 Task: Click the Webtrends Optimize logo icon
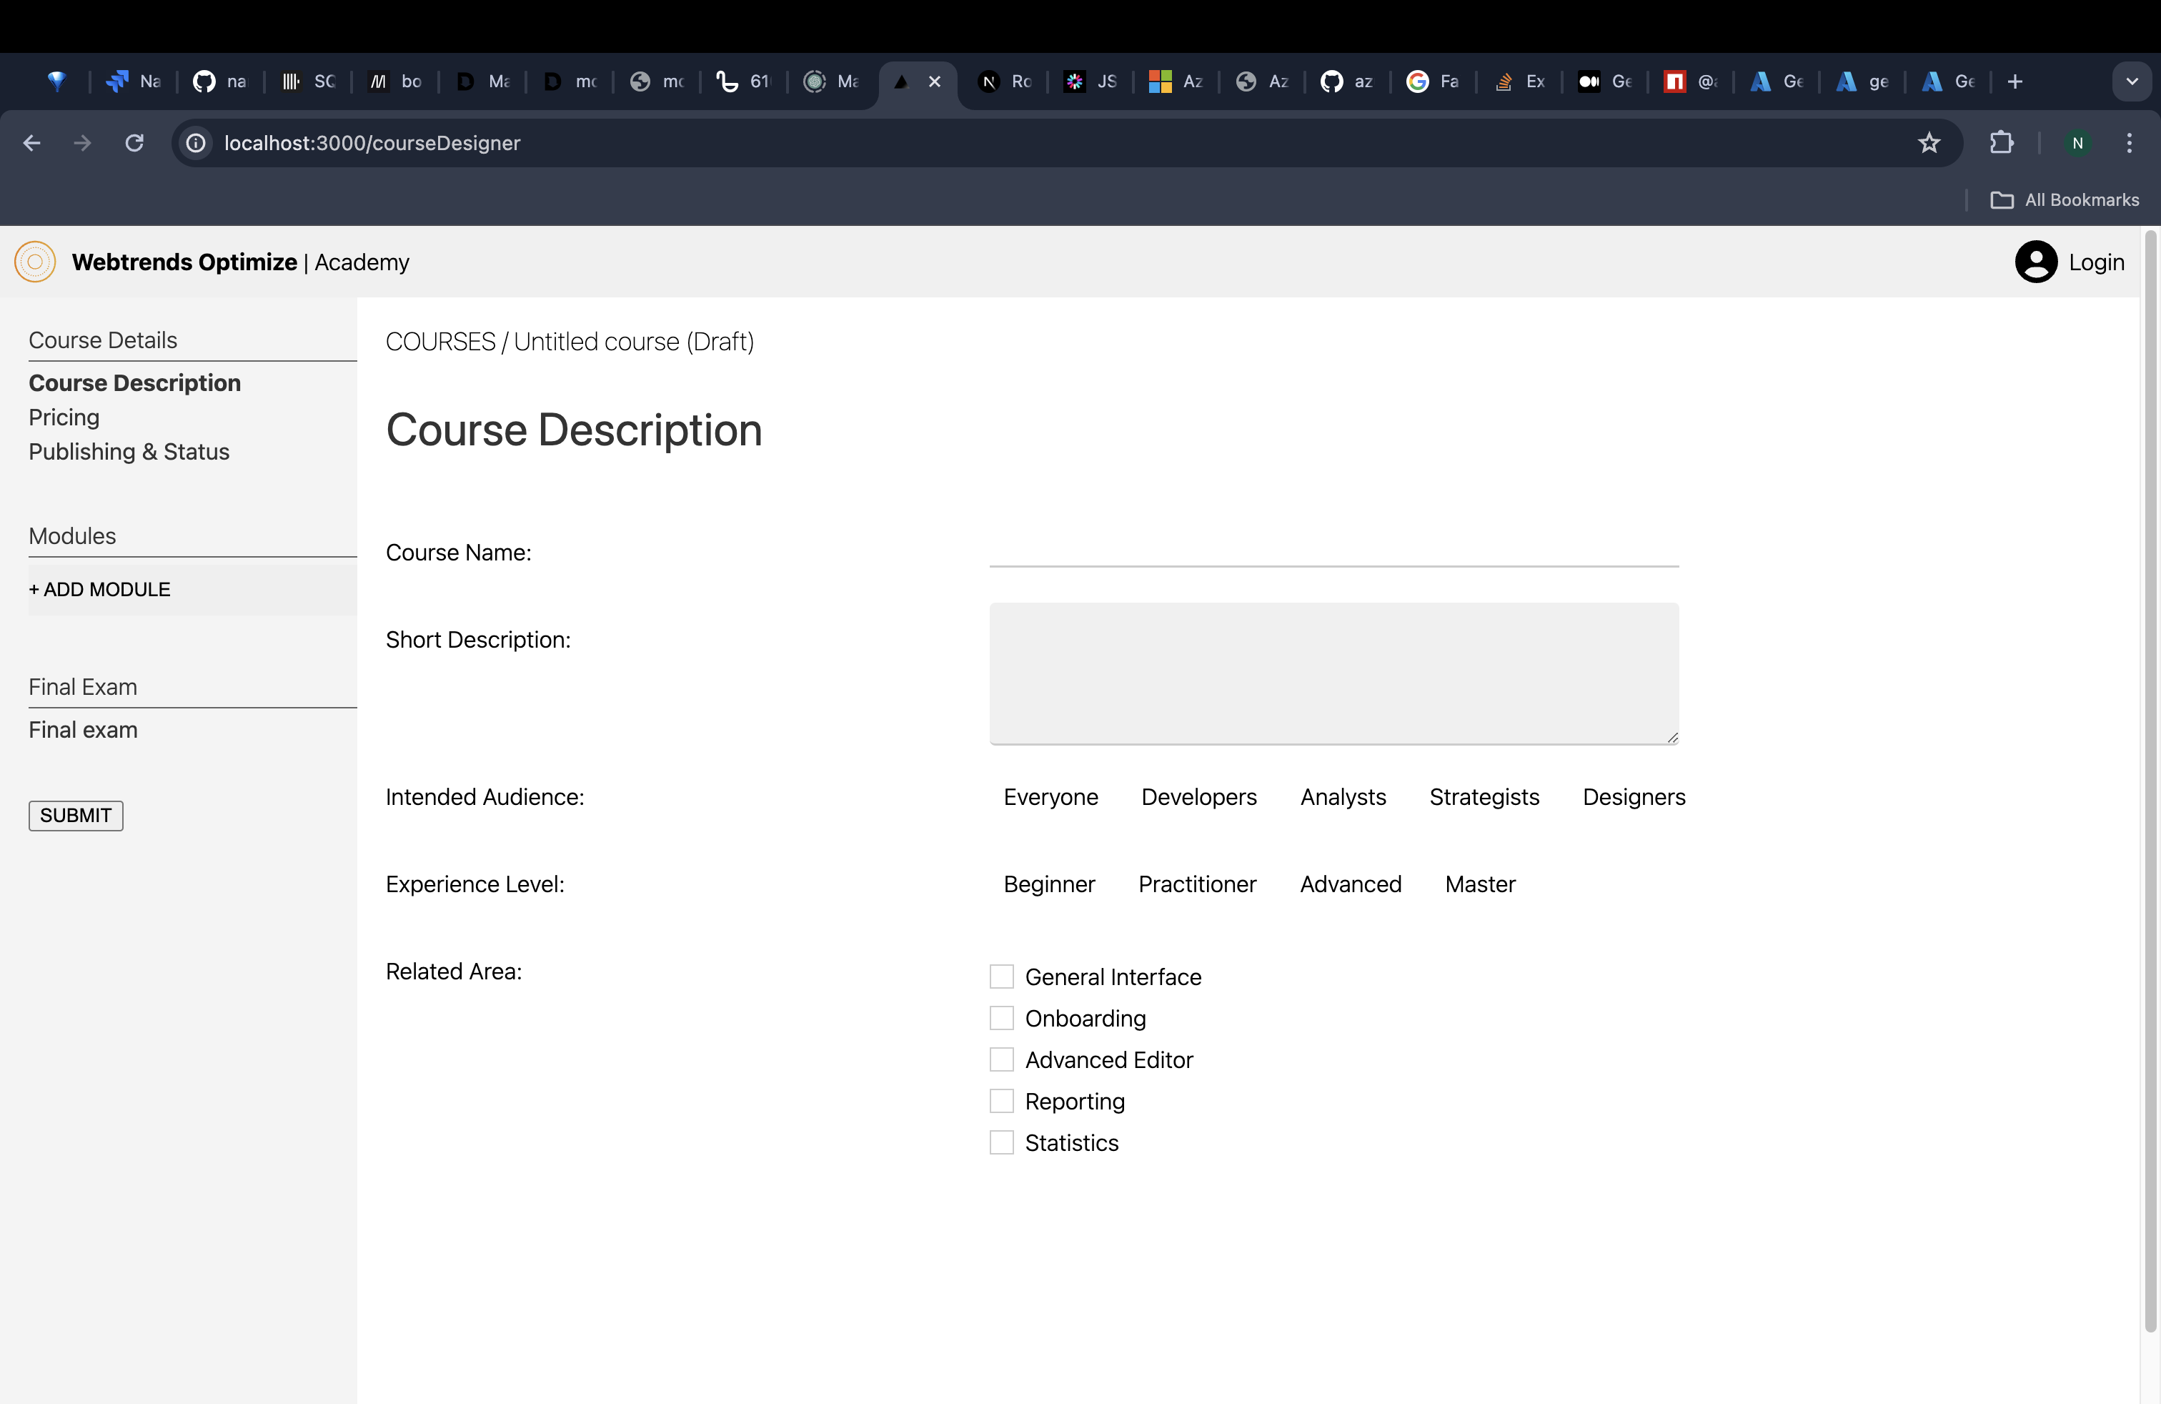pos(36,262)
